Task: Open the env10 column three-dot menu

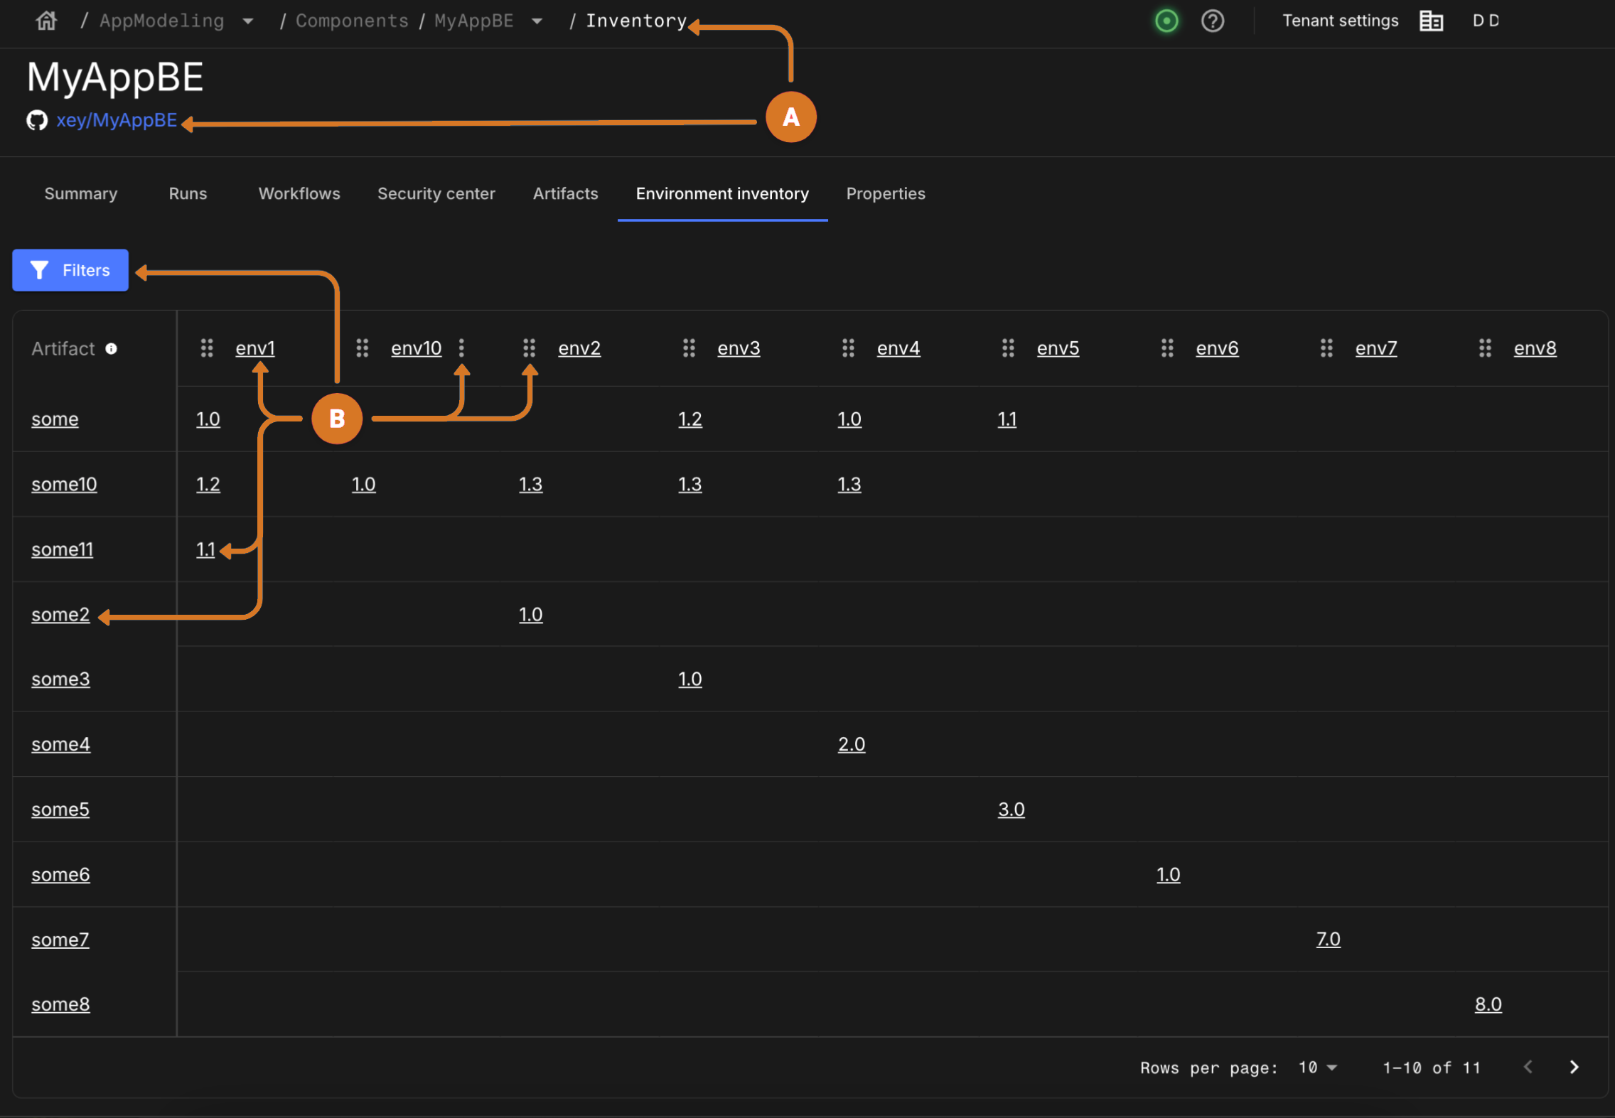Action: [461, 348]
